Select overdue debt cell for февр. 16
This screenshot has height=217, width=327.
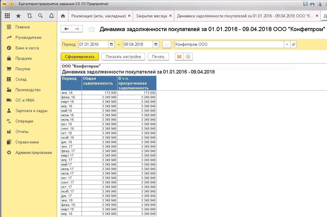point(137,97)
